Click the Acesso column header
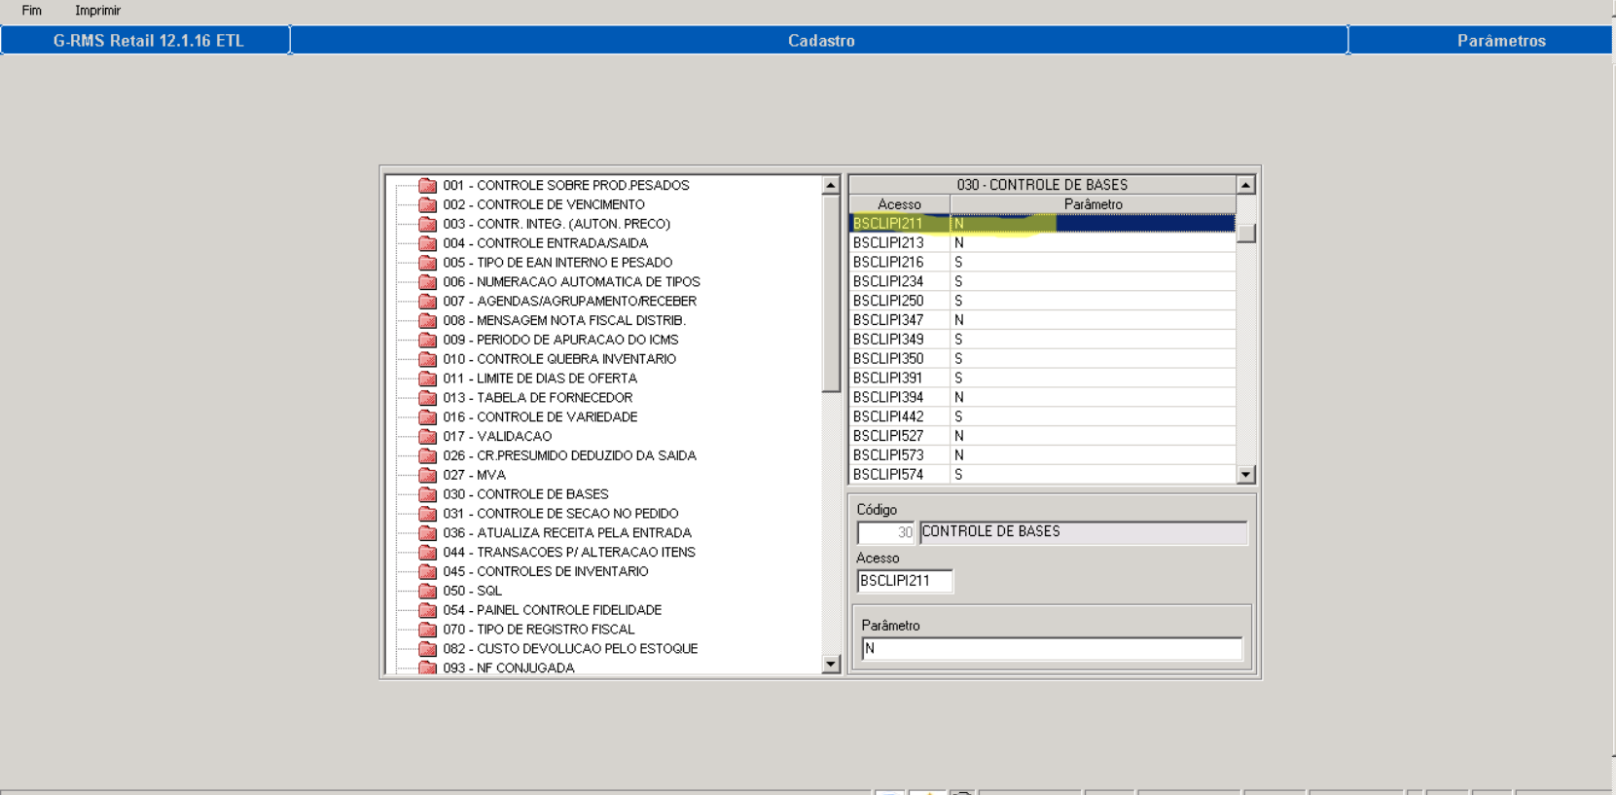Image resolution: width=1616 pixels, height=795 pixels. tap(899, 204)
